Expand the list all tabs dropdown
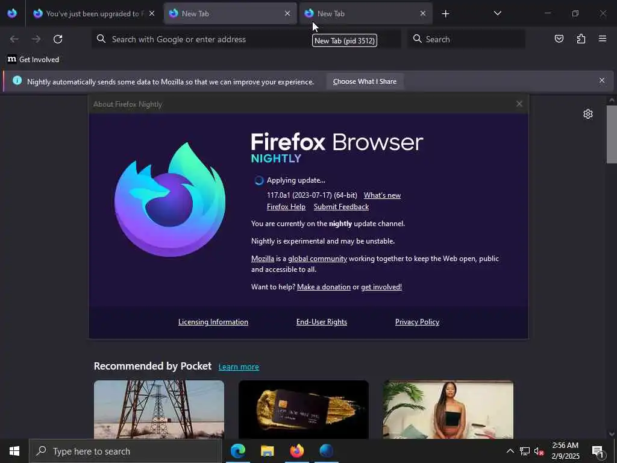 497,13
